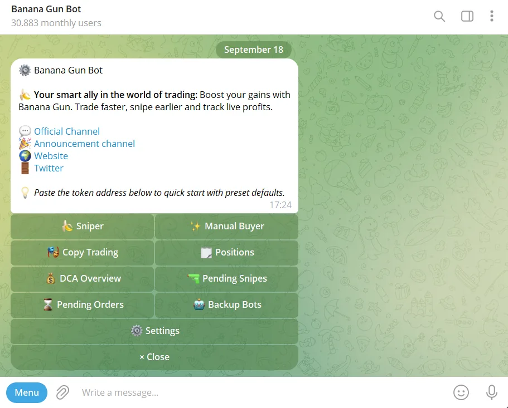Click the 30.883 monthly users text
Viewport: 508px width, 408px height.
coord(56,23)
